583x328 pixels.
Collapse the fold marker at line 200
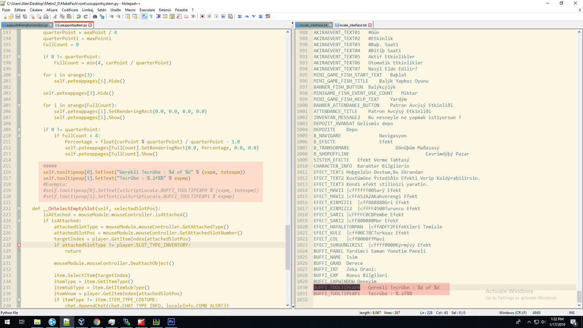tap(19, 75)
